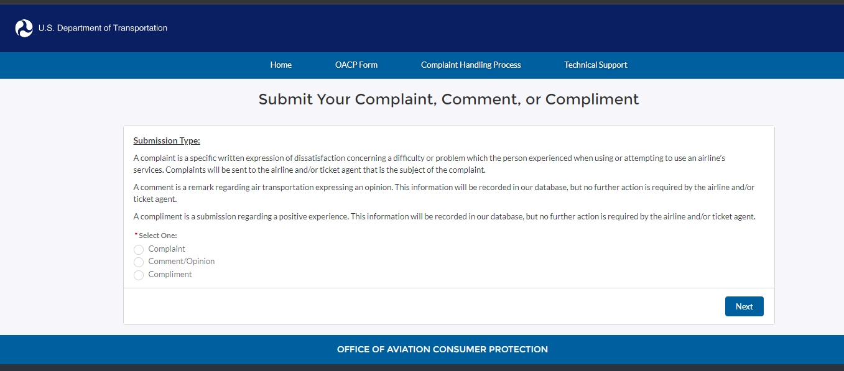The height and width of the screenshot is (371, 844).
Task: Pick the Compliment radio button circle
Action: (x=139, y=275)
